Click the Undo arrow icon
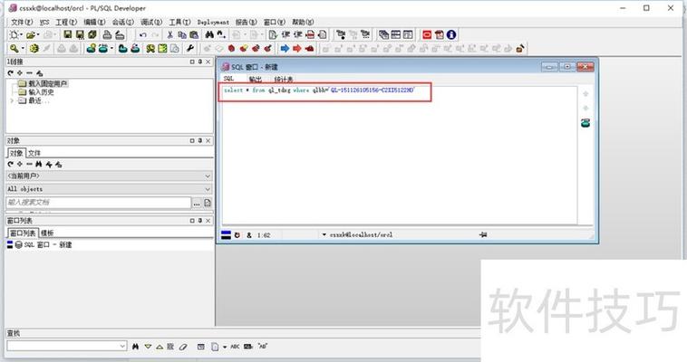Viewport: 687px width, 362px height. click(143, 34)
